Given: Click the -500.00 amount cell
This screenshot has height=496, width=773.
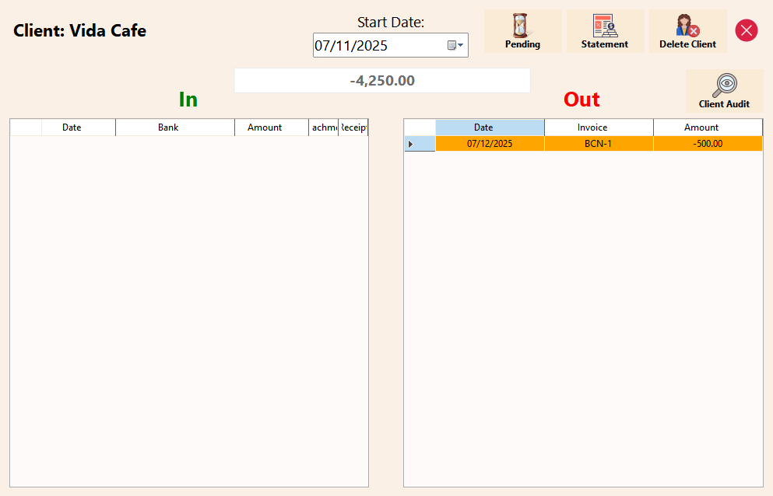Looking at the screenshot, I should pyautogui.click(x=708, y=144).
